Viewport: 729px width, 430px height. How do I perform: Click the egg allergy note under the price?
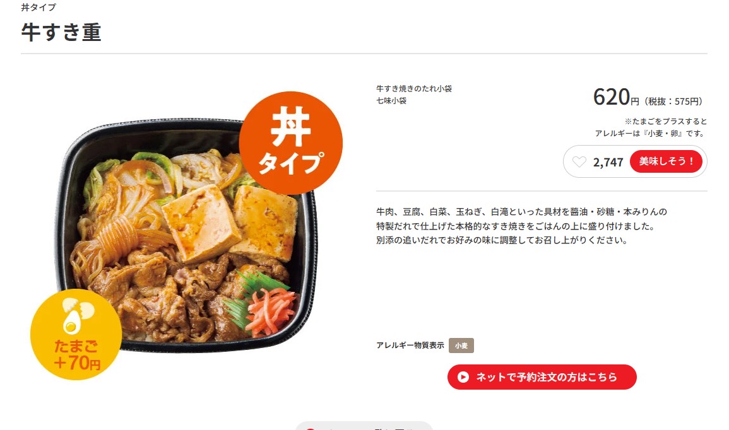click(x=651, y=127)
